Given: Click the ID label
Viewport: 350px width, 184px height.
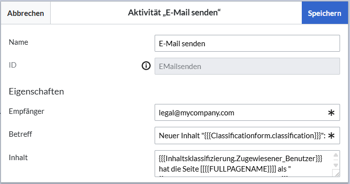Looking at the screenshot, I should coord(12,65).
